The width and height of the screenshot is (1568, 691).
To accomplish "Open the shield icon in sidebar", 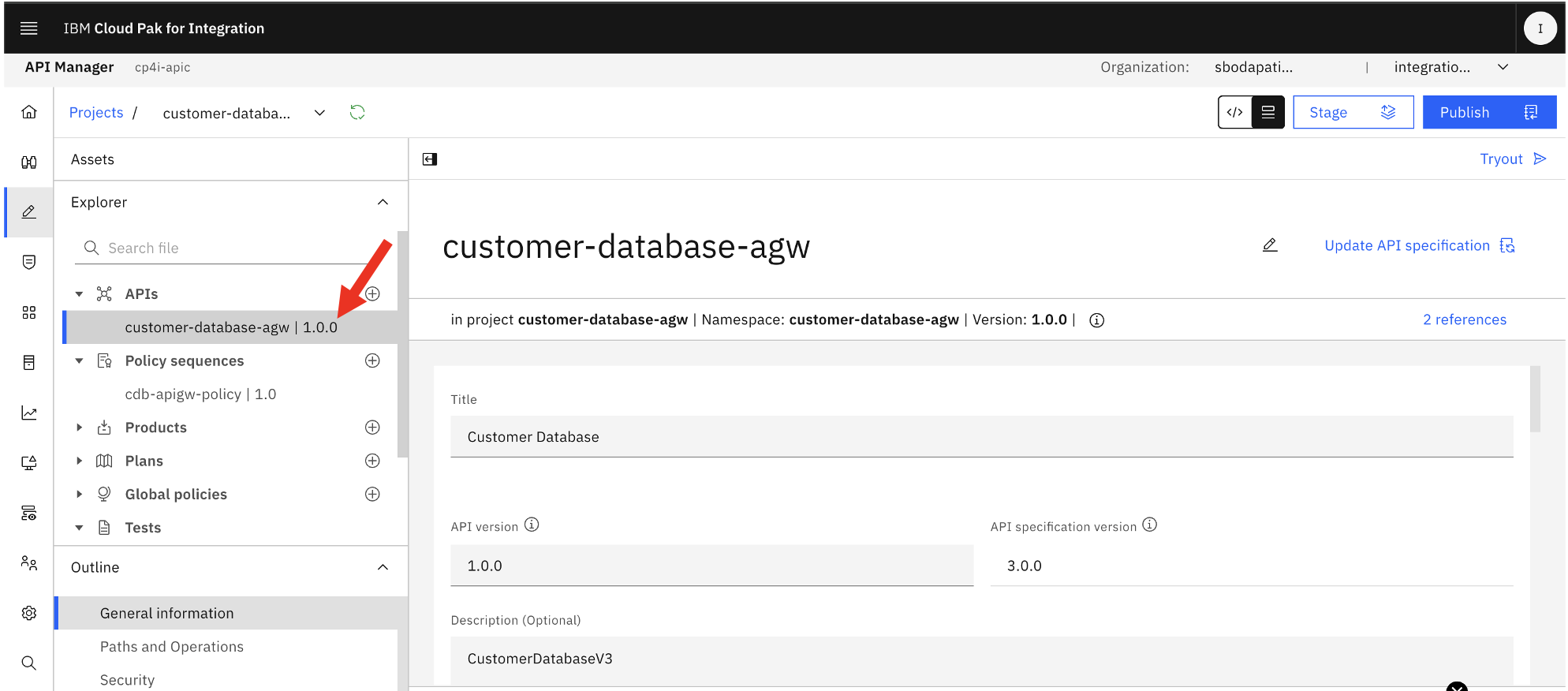I will point(29,262).
